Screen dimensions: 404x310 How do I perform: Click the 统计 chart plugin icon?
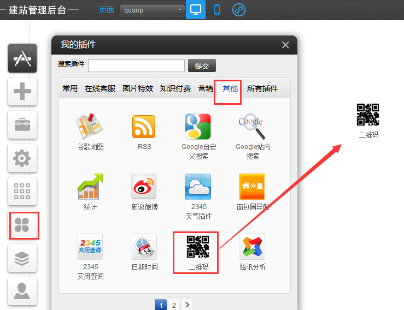click(x=90, y=187)
